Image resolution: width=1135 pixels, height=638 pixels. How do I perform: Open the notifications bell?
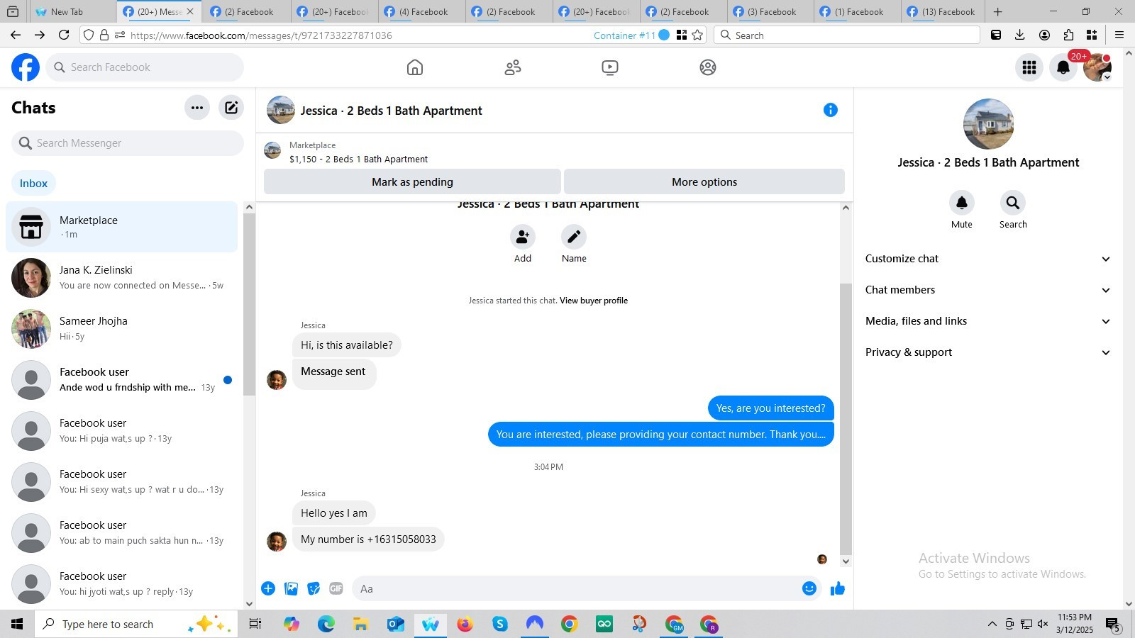click(x=1063, y=67)
